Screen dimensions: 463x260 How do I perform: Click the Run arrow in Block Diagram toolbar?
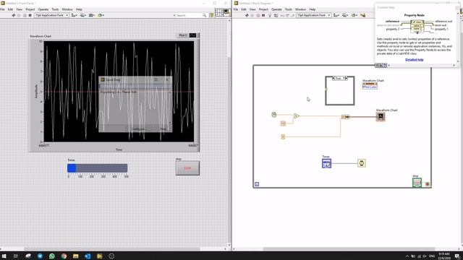tap(247, 15)
